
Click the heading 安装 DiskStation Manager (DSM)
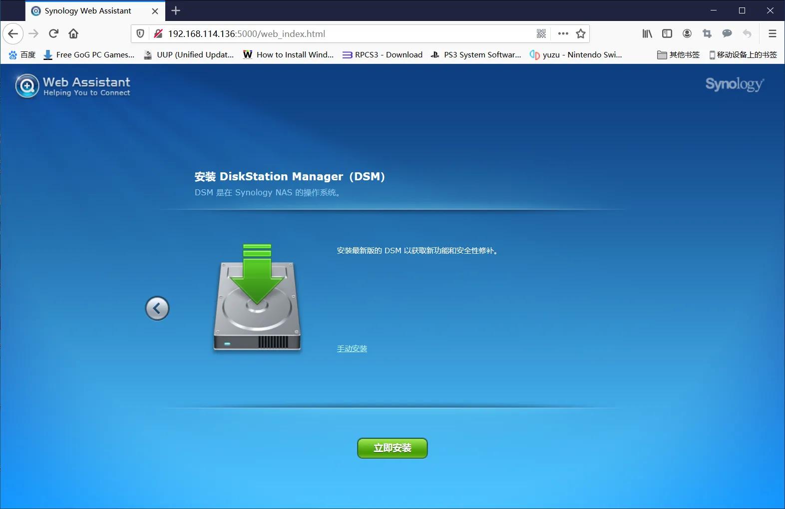coord(290,176)
